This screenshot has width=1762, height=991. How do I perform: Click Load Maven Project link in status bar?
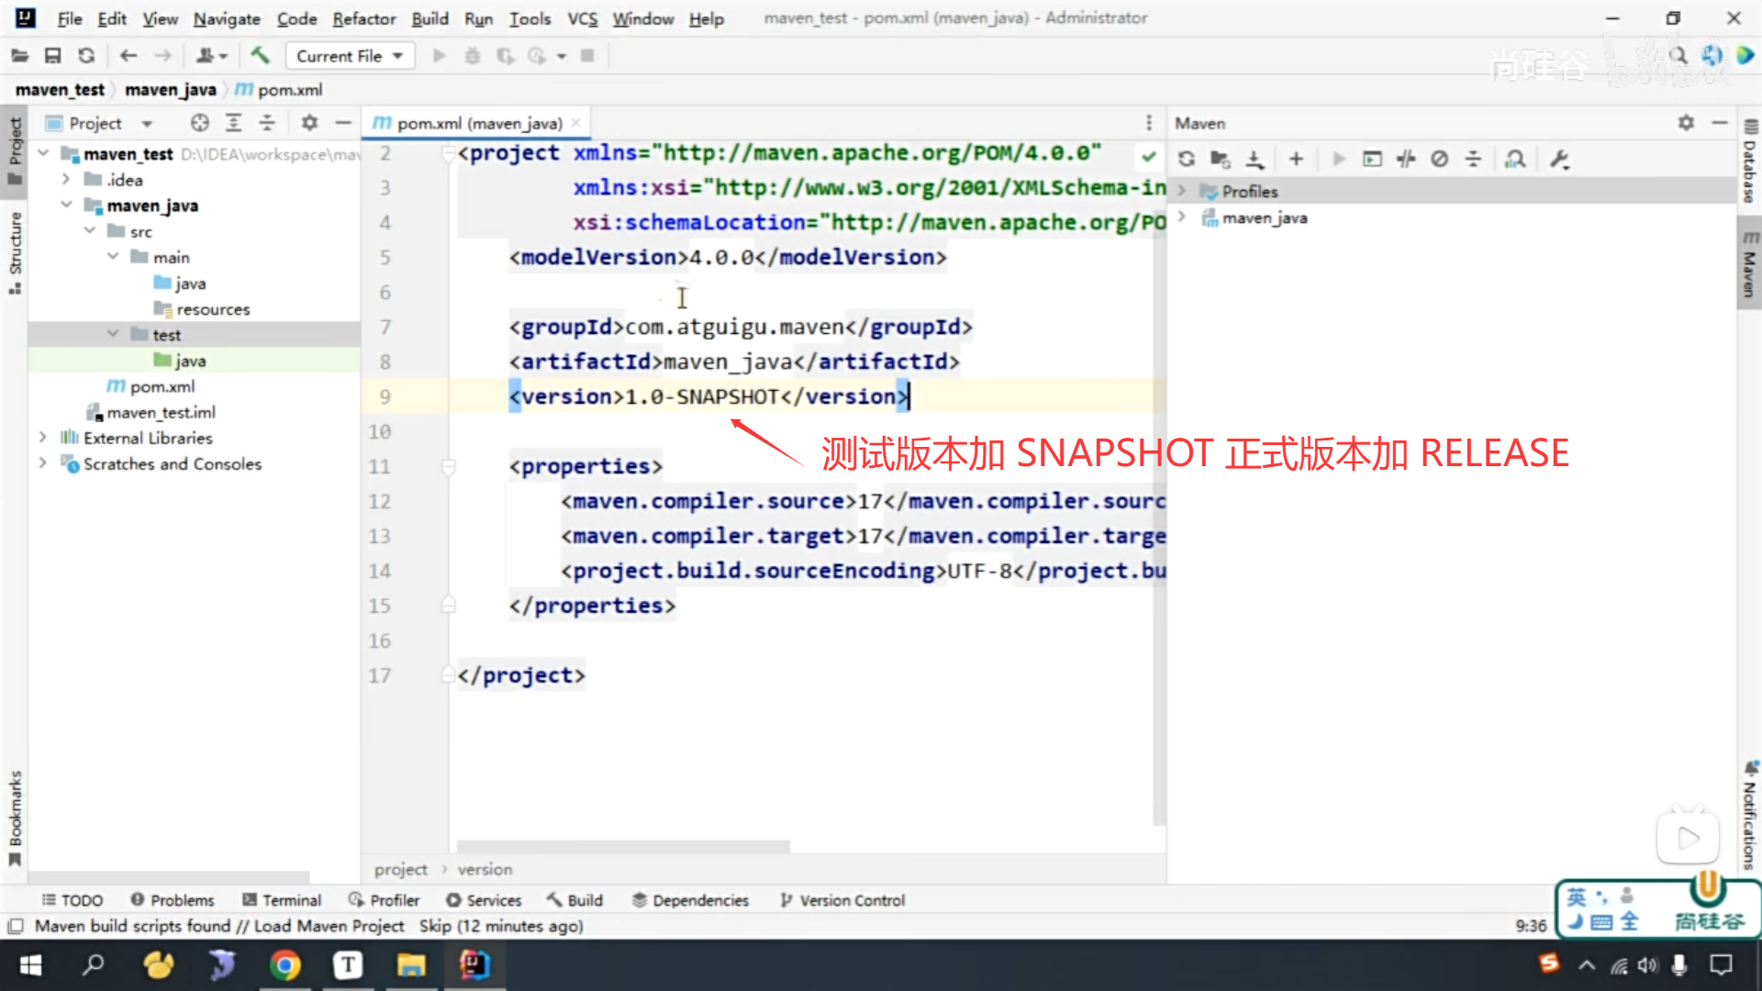point(329,926)
